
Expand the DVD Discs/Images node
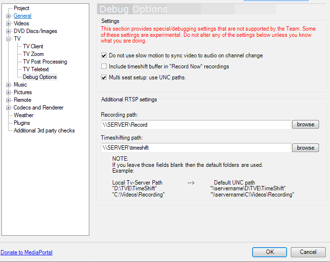point(9,31)
